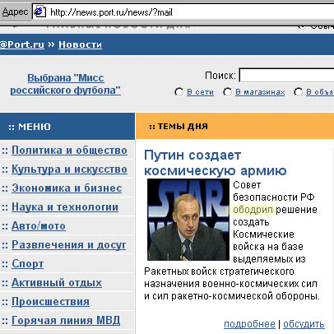The image size is (334, 334).
Task: Click the Internet Explorer page icon in address bar
Action: (x=39, y=12)
